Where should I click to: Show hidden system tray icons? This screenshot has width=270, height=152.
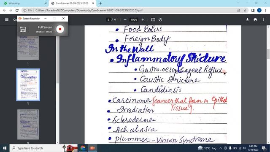click(x=221, y=148)
